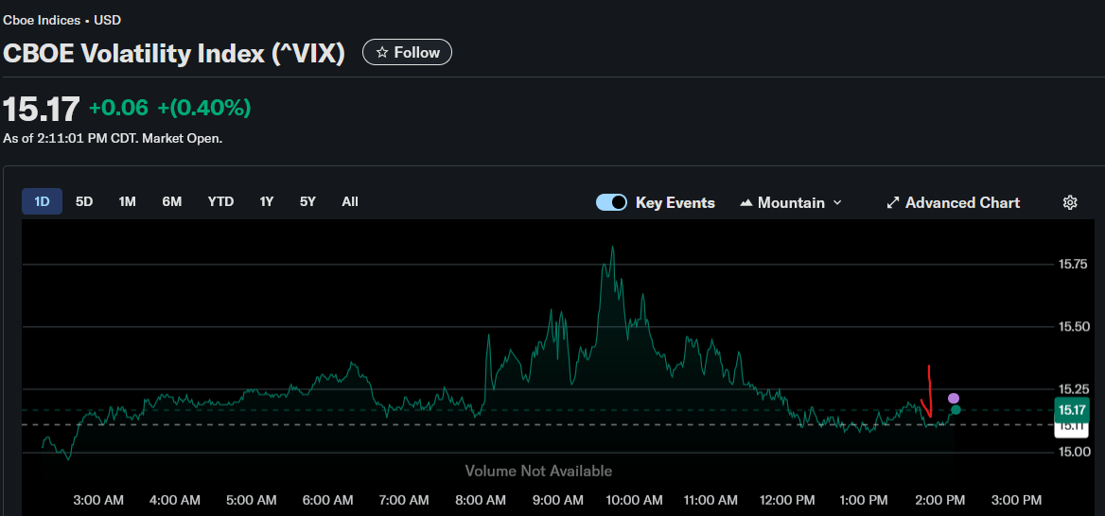Open the Mountain chart type dropdown
This screenshot has height=516, width=1105.
790,203
